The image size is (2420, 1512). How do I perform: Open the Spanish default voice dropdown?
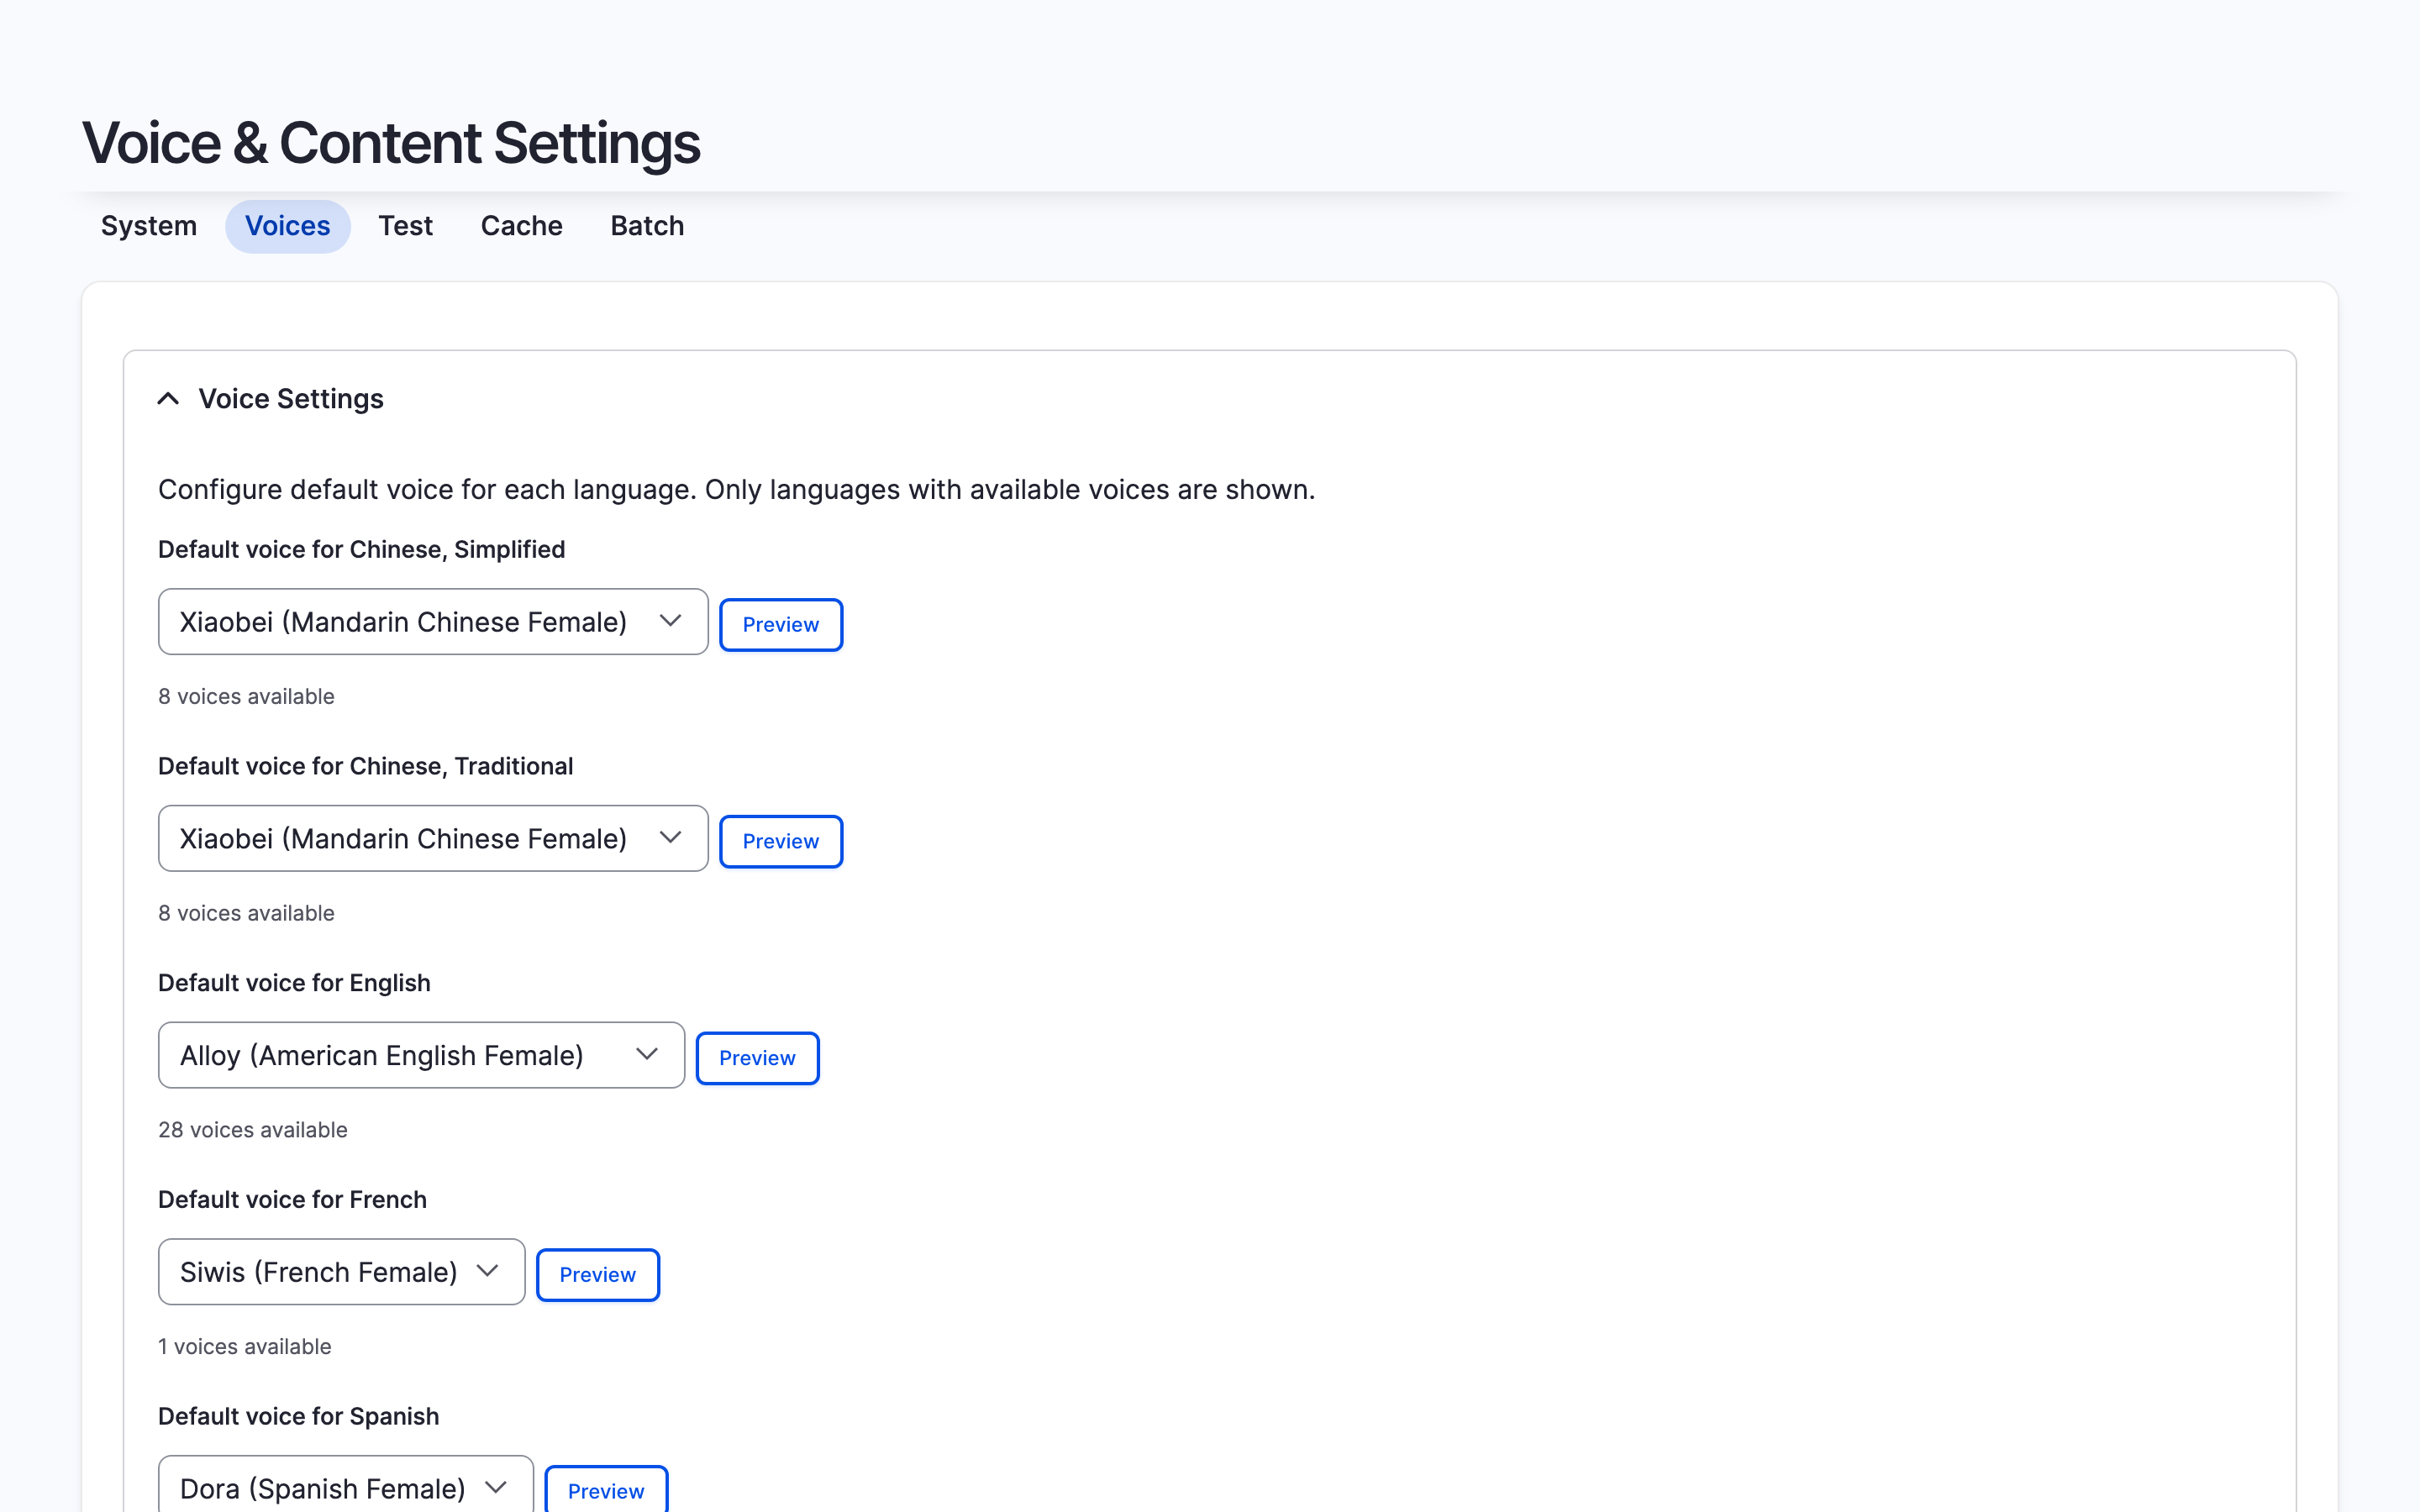pyautogui.click(x=346, y=1486)
